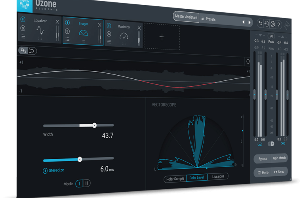Load the next preset with the right arrow
This screenshot has height=198, width=301.
click(x=250, y=23)
